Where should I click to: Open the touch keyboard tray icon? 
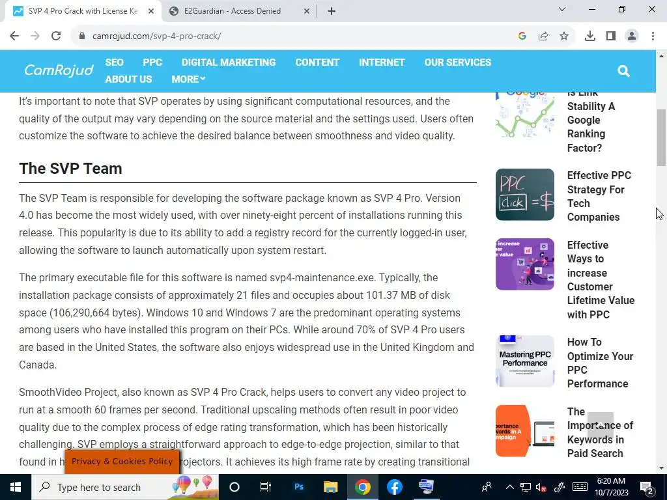580,487
